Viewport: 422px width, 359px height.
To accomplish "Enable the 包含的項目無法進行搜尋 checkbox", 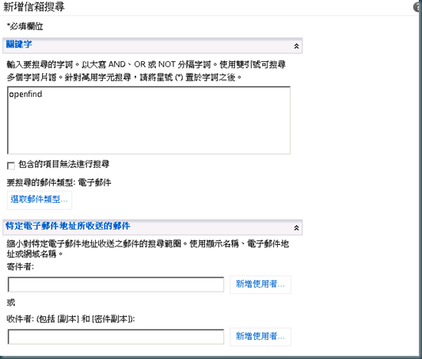I will point(11,166).
